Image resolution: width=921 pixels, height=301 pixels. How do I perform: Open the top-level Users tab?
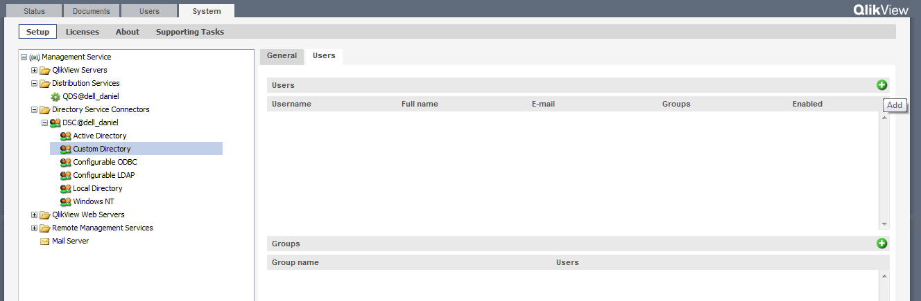click(148, 11)
